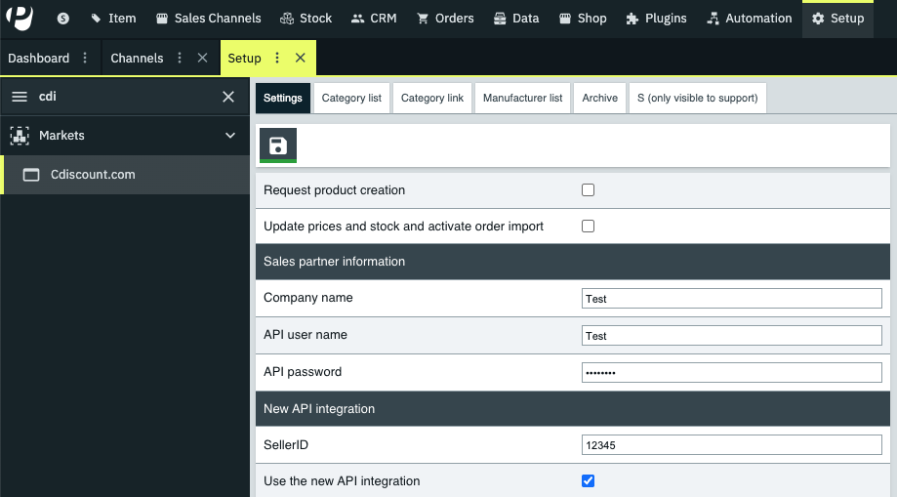Open the Dashboard tab options menu
The width and height of the screenshot is (897, 497).
pyautogui.click(x=85, y=59)
